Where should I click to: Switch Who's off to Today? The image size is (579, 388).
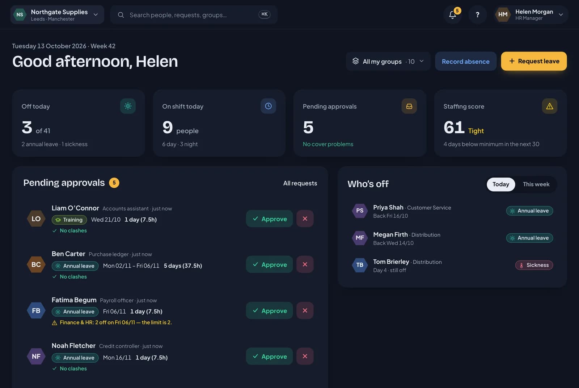500,184
